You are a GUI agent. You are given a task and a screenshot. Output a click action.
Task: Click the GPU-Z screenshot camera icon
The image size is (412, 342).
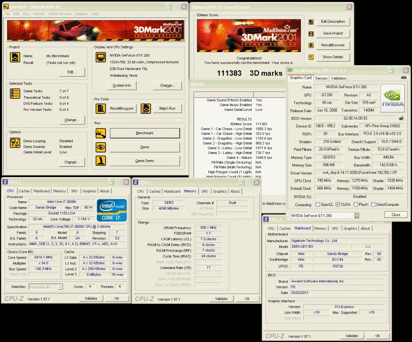404,78
